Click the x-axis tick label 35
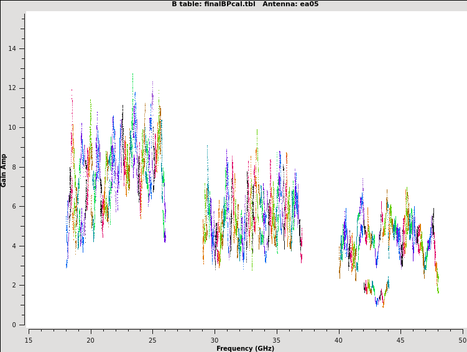Viewport: 467px width, 352px height. tap(277, 340)
